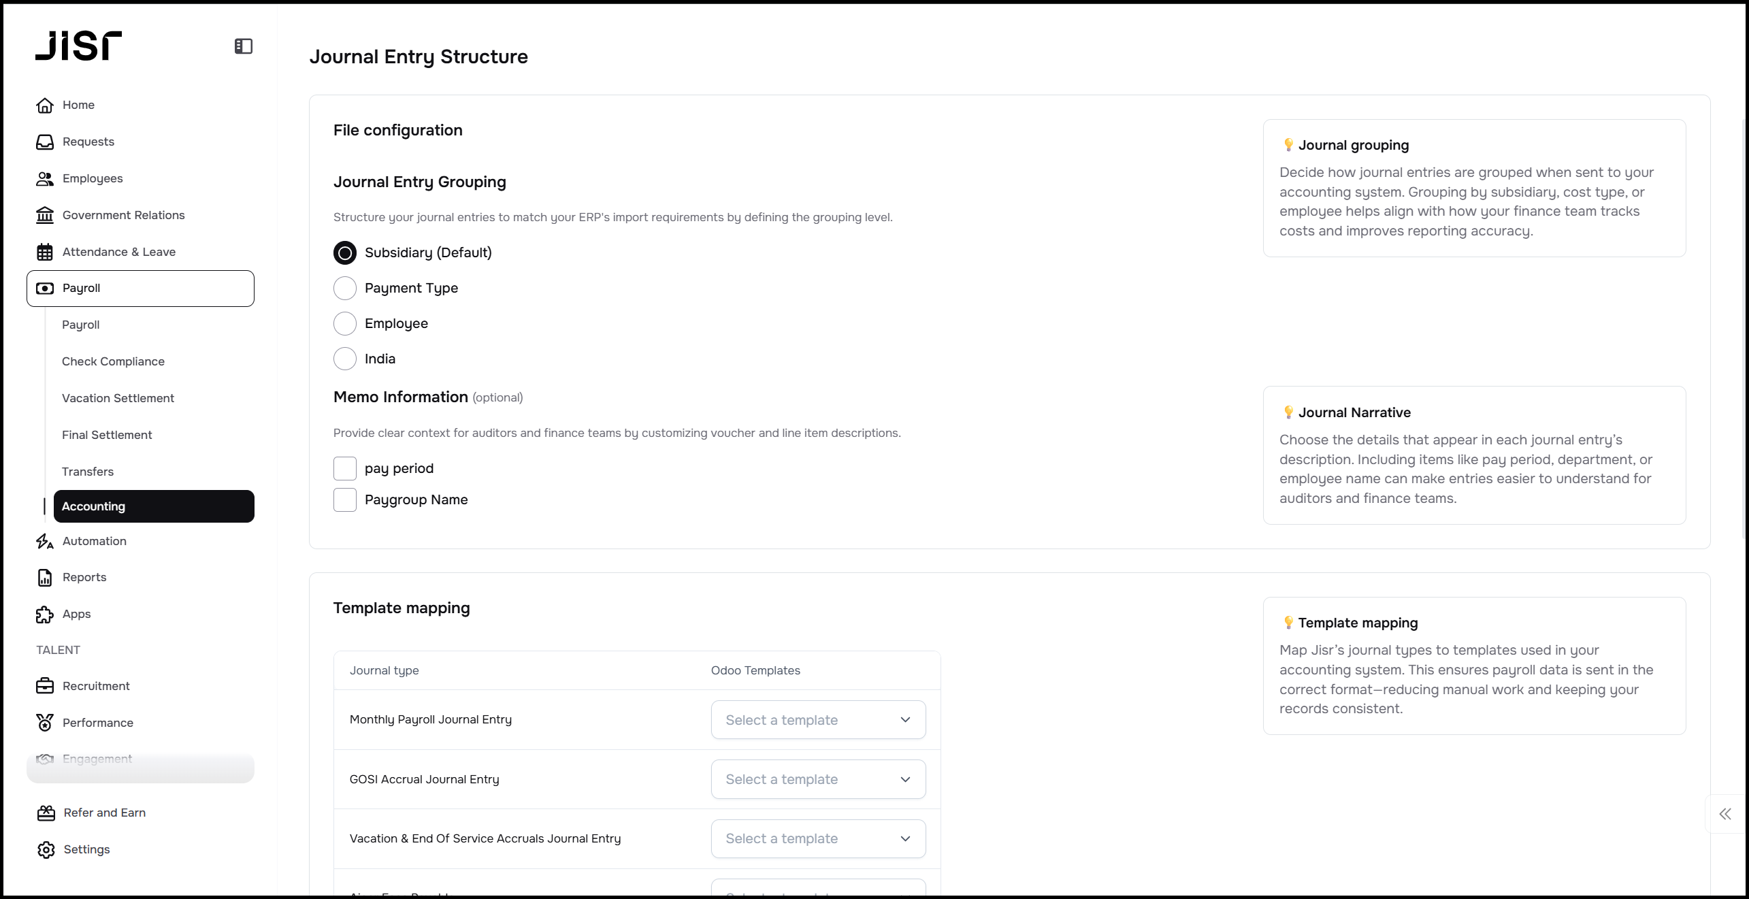
Task: Open Automation via its lightning icon
Action: [x=45, y=542]
